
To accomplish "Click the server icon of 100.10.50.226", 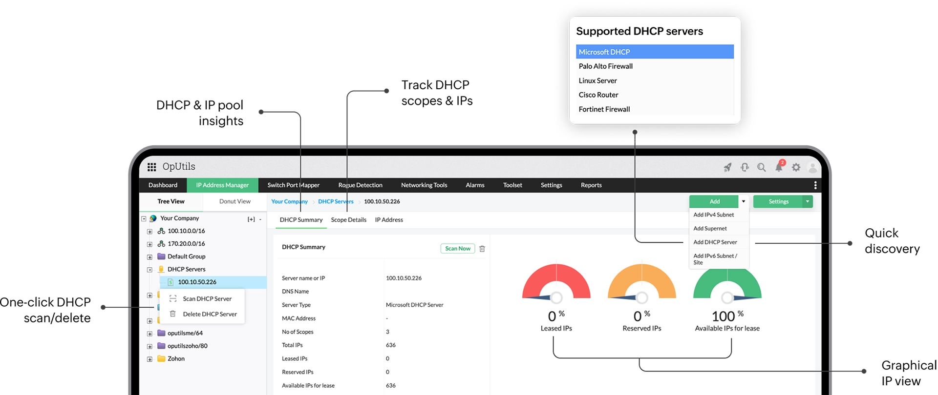I will click(x=171, y=282).
